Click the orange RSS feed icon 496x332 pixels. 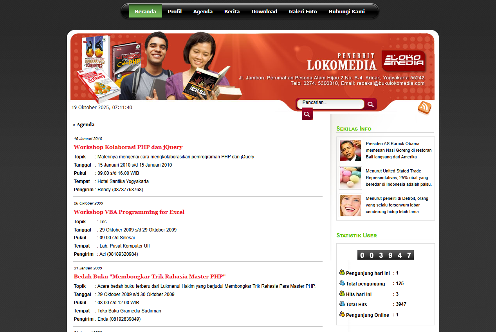point(424,108)
